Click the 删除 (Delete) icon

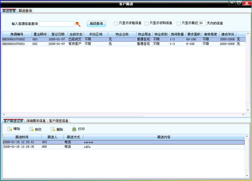tap(53, 129)
